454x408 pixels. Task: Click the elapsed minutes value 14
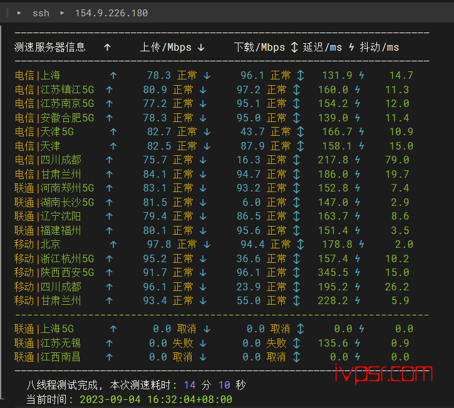[190, 385]
